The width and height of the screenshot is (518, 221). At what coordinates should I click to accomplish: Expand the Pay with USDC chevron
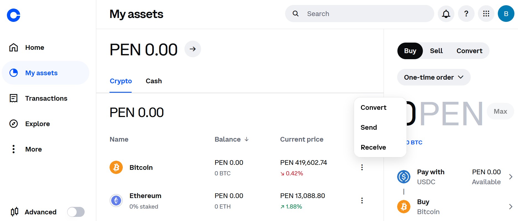tap(511, 177)
